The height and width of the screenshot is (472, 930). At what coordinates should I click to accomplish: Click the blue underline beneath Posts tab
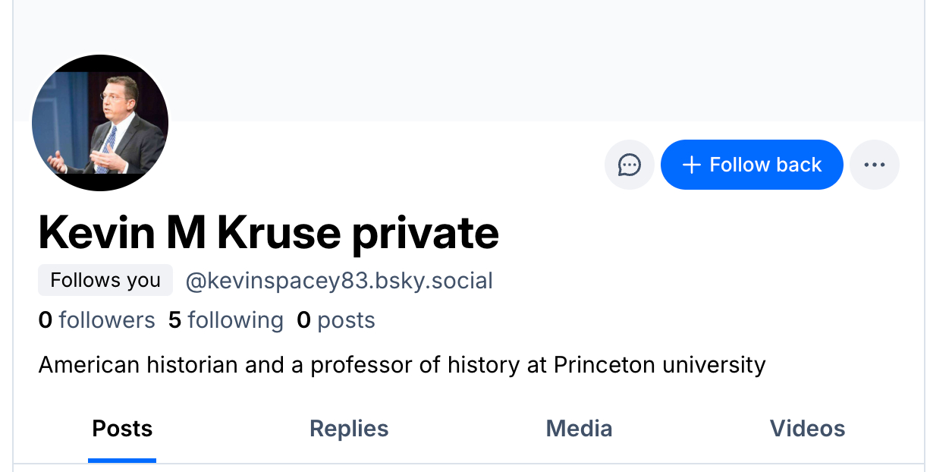[x=122, y=460]
